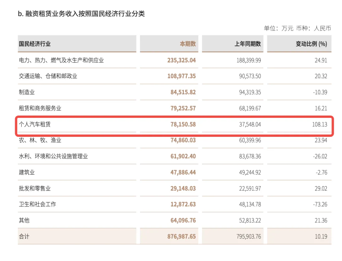342x261 pixels.
Task: Select the 个人汽车租赁 row label
Action: click(35, 124)
